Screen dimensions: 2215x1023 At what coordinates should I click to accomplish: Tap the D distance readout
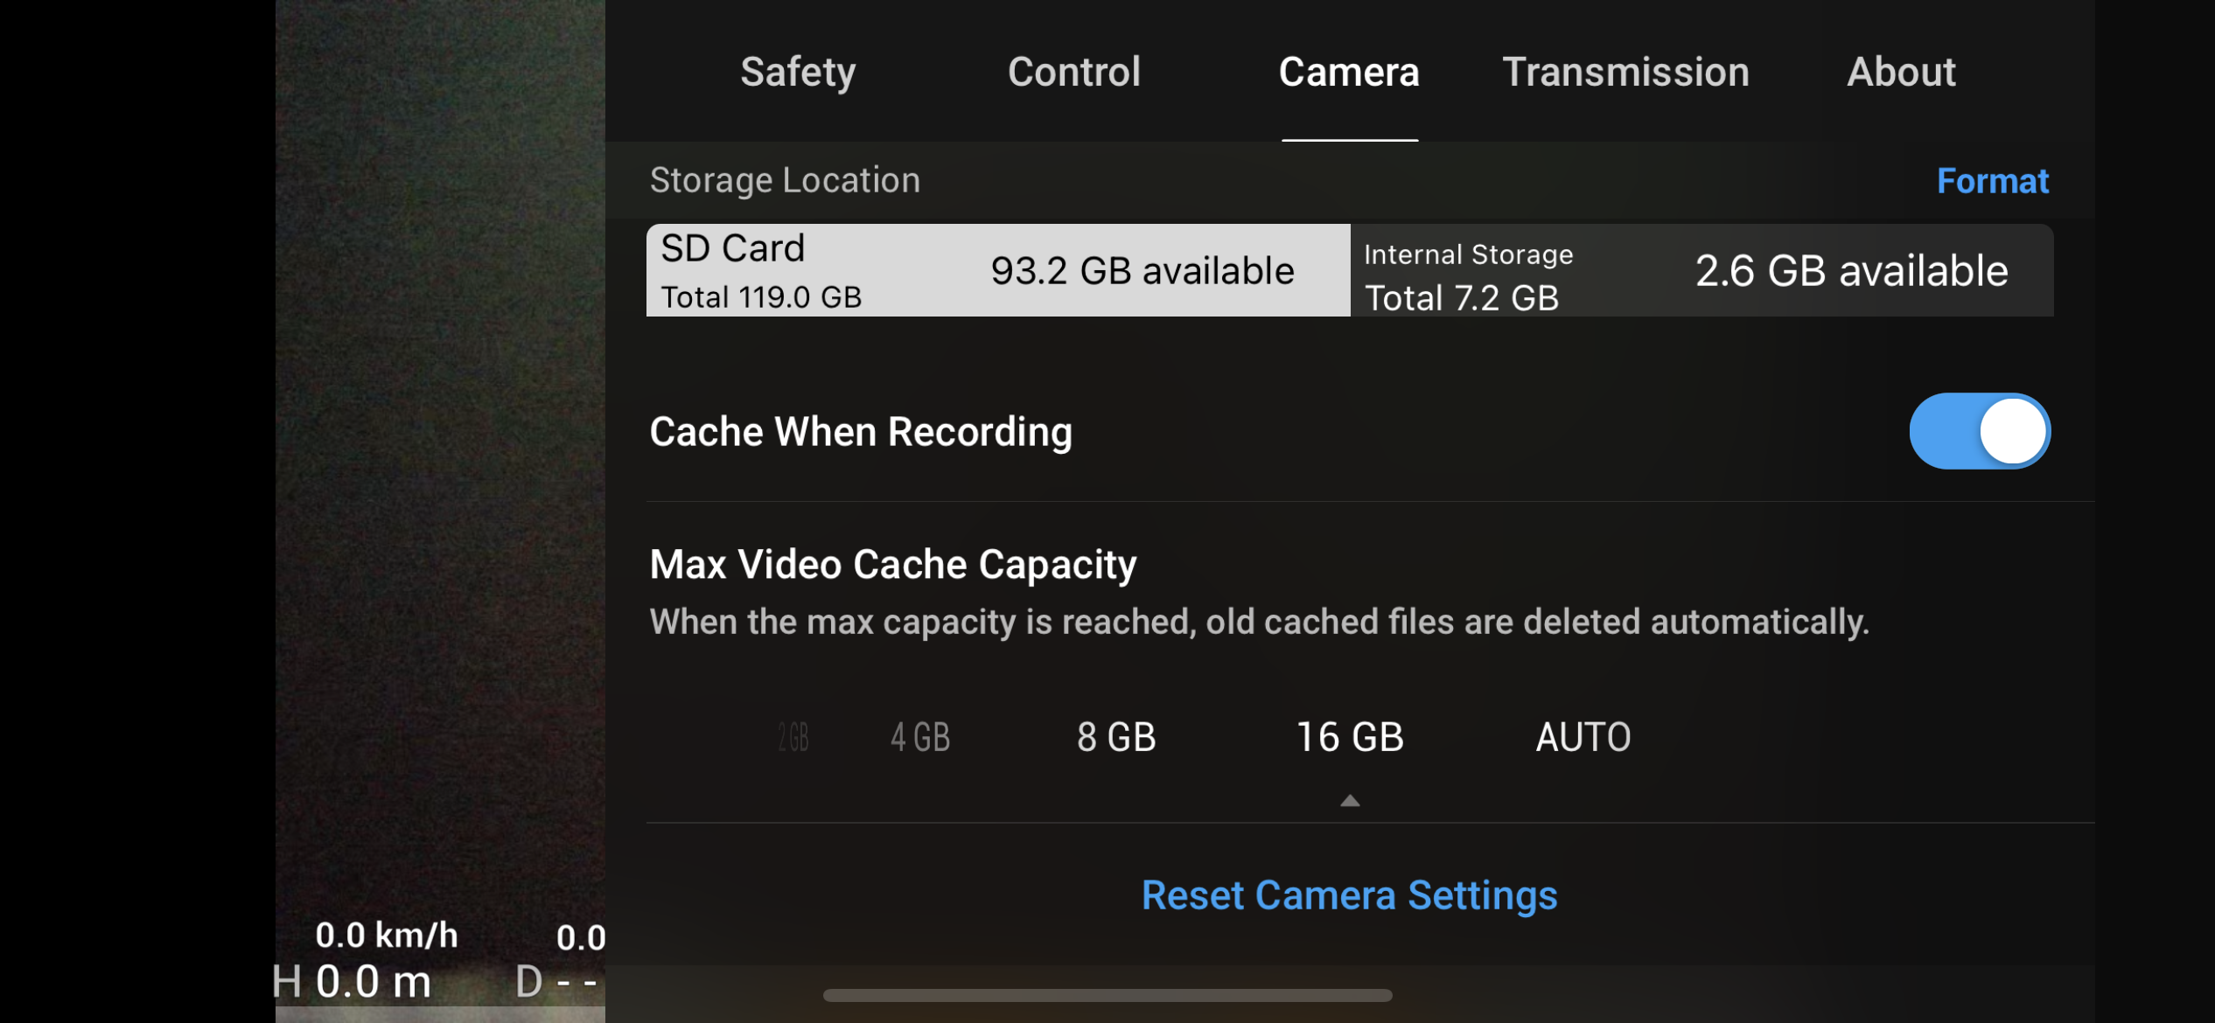[556, 982]
